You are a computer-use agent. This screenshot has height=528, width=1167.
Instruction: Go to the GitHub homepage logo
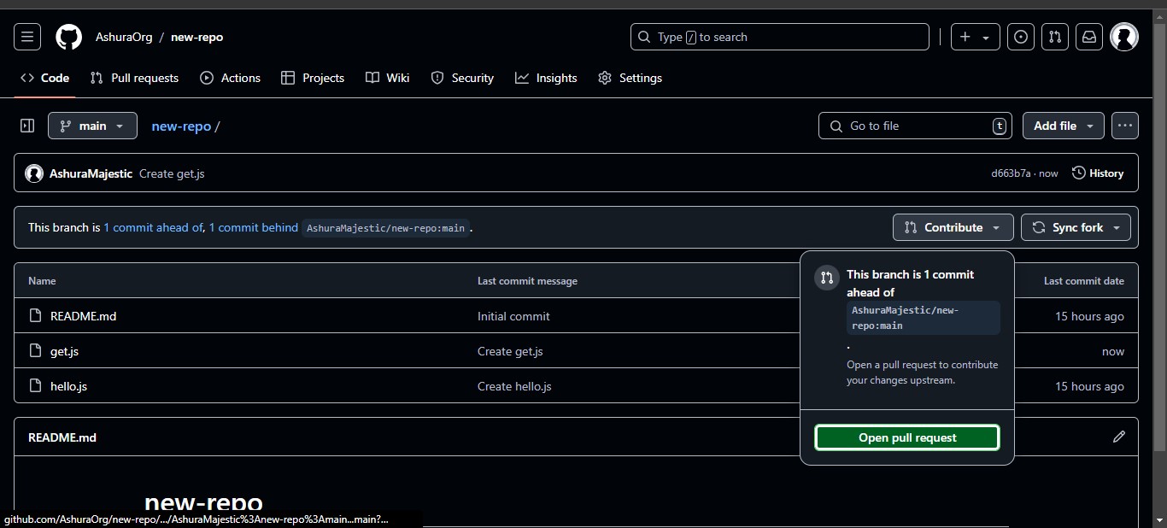point(69,37)
